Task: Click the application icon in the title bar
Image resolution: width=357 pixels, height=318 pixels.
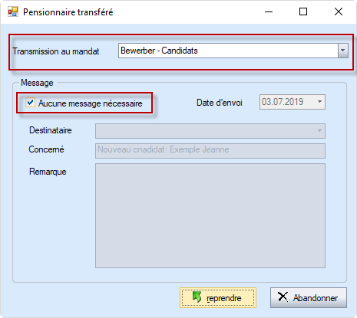Action: [x=13, y=11]
